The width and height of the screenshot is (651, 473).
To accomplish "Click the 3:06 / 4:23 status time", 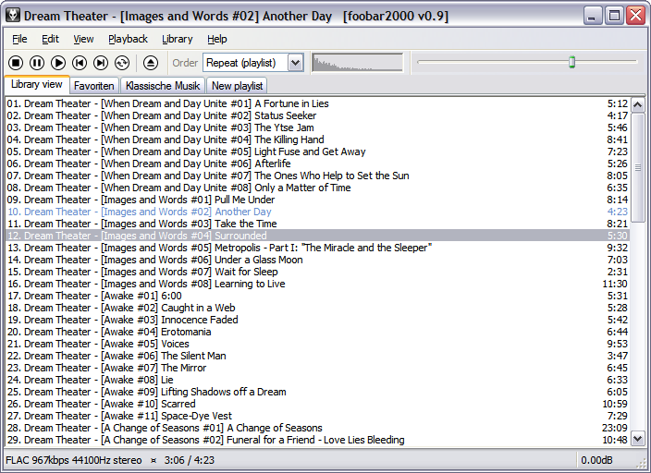I will [190, 460].
